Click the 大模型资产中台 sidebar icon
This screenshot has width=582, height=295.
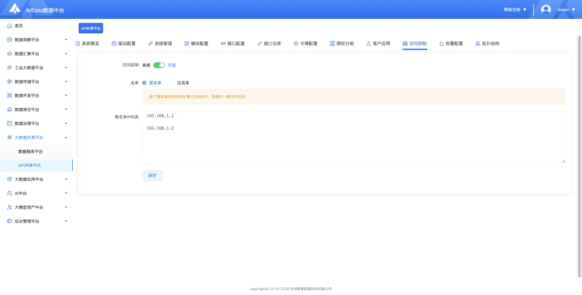click(x=10, y=207)
